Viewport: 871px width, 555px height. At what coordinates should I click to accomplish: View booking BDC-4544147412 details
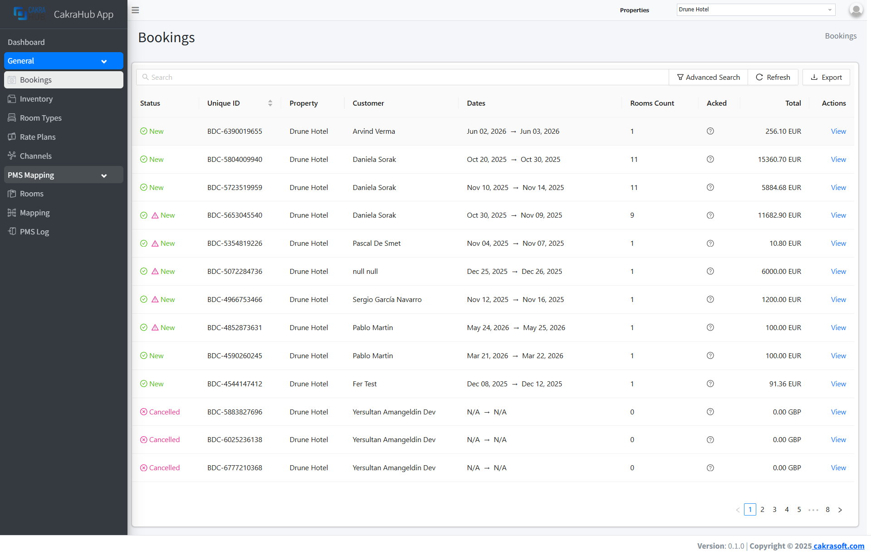(838, 384)
